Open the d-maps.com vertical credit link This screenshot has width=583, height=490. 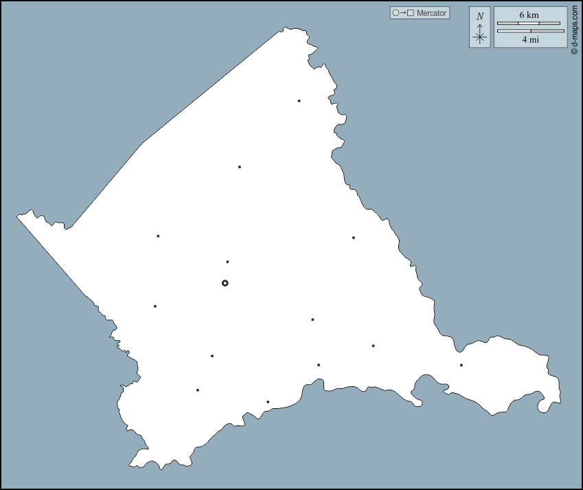coord(574,27)
